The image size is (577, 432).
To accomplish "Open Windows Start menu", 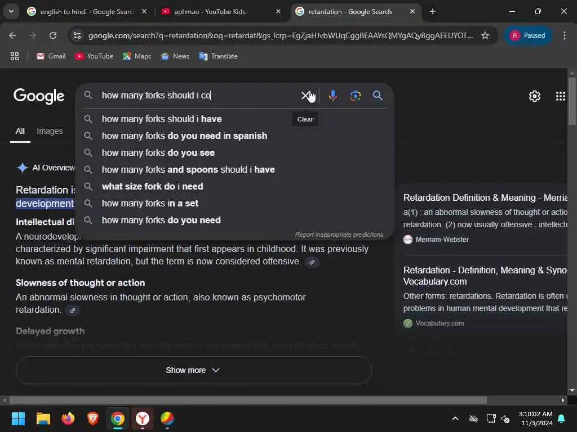I will click(x=18, y=418).
